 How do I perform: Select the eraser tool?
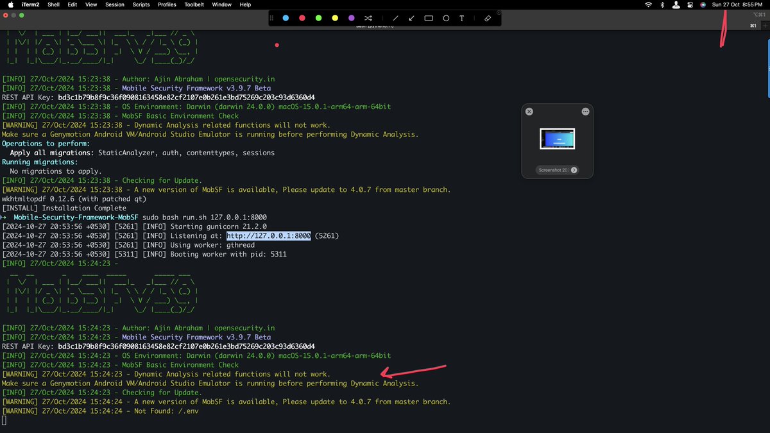coord(488,18)
